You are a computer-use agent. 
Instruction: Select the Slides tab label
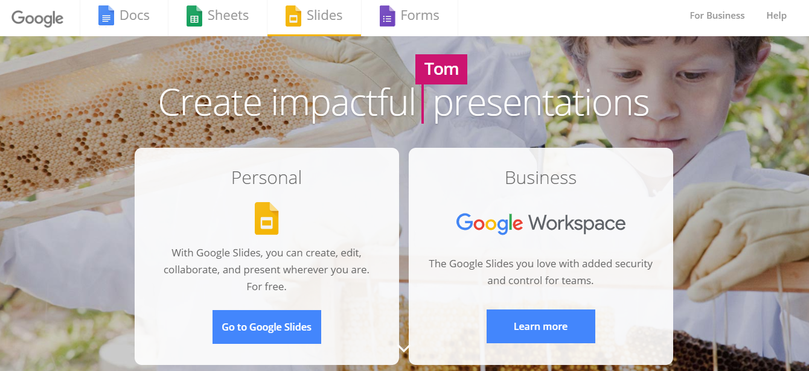324,16
